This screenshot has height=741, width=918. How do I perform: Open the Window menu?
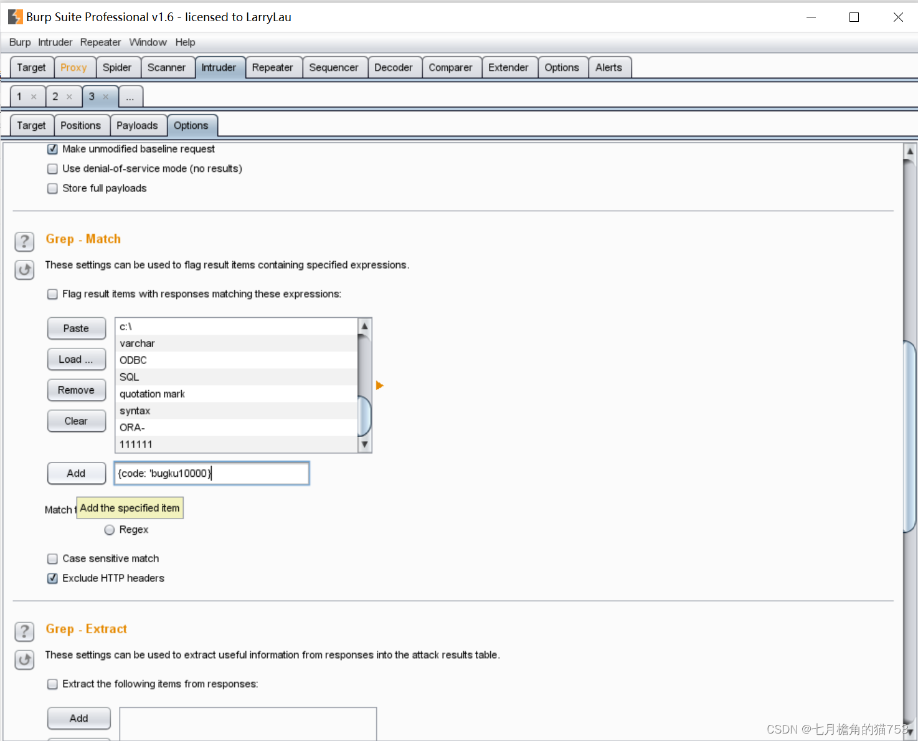(x=148, y=42)
